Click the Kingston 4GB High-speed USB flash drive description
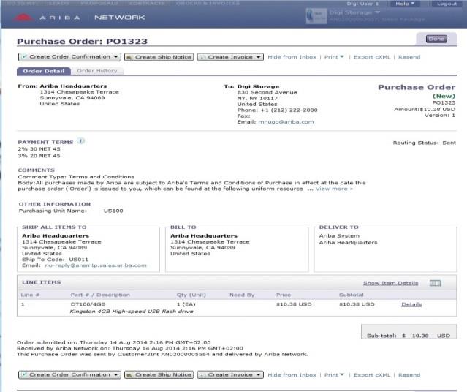The height and width of the screenshot is (392, 467). [132, 312]
